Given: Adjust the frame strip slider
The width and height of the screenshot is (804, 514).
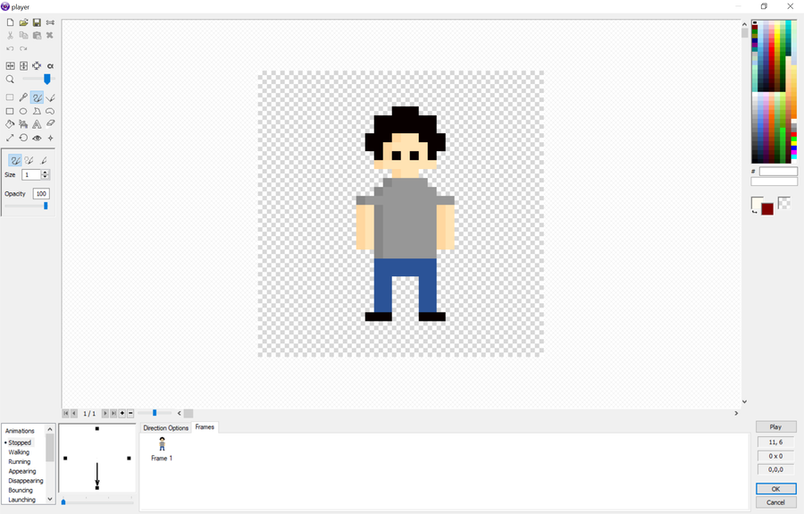Looking at the screenshot, I should click(155, 413).
